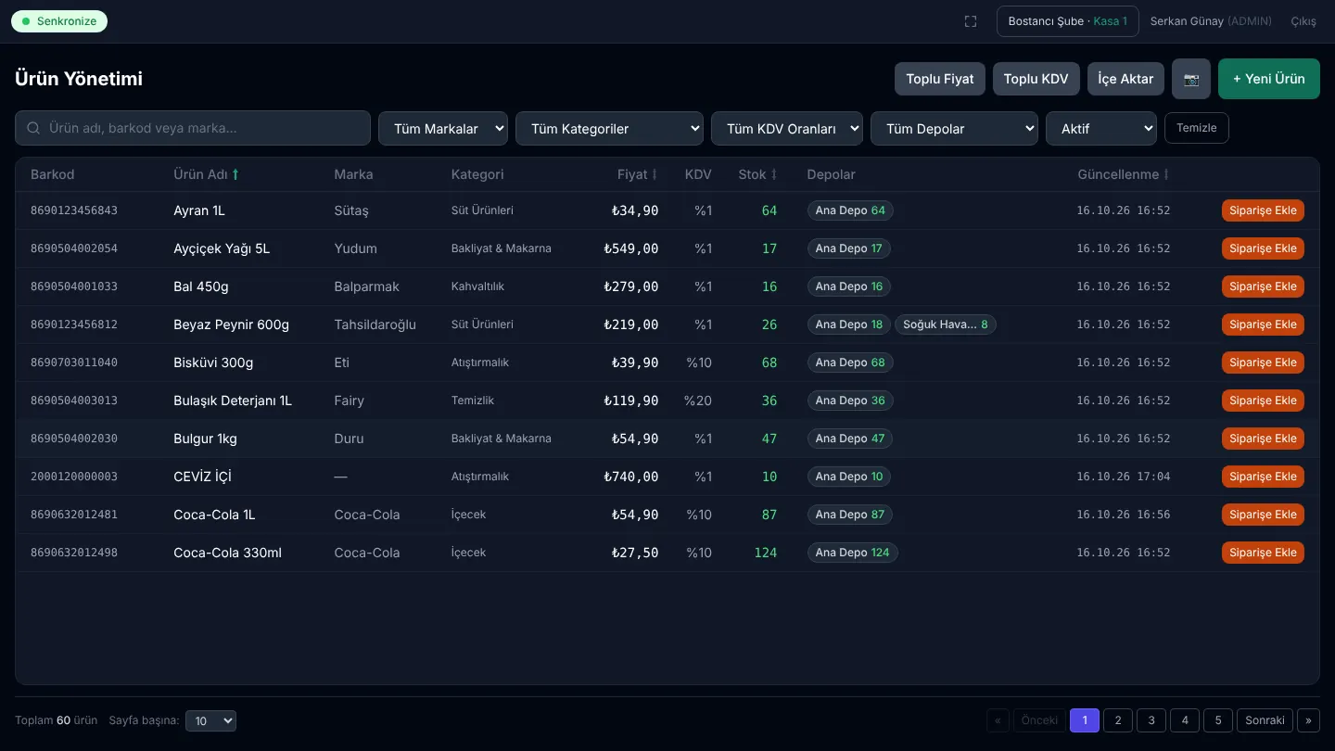The width and height of the screenshot is (1335, 751).
Task: Click the search magnifier icon
Action: tap(33, 128)
